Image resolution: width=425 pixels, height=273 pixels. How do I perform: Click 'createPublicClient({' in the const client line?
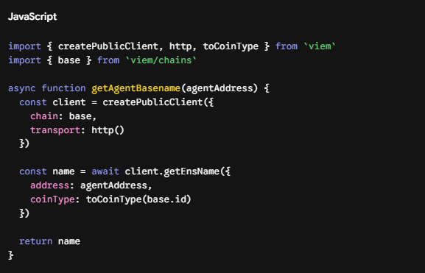[x=158, y=102]
